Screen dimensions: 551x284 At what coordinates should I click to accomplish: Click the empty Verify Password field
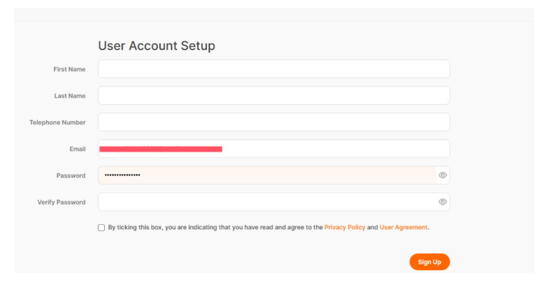pos(266,202)
